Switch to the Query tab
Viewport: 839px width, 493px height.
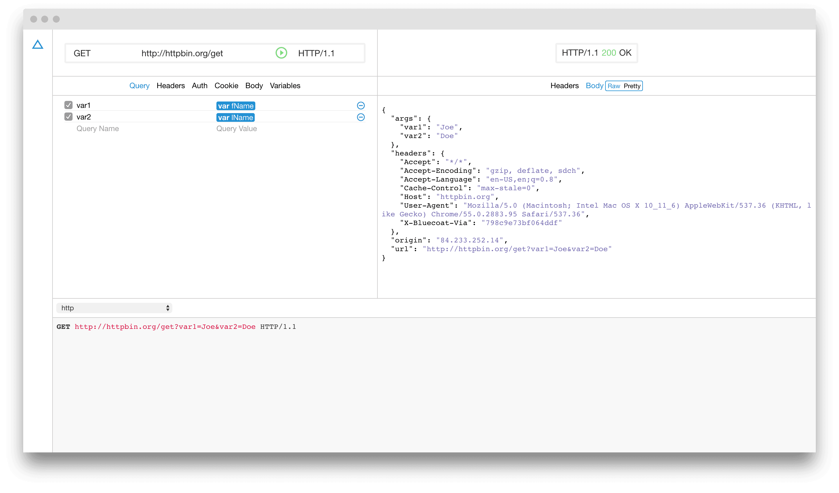point(139,86)
